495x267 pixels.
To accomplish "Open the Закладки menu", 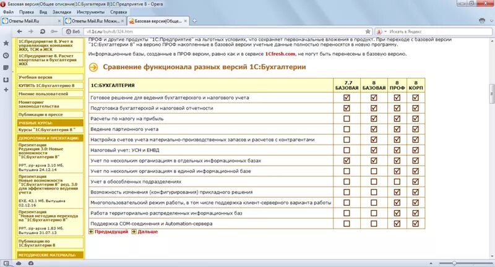I will click(61, 12).
